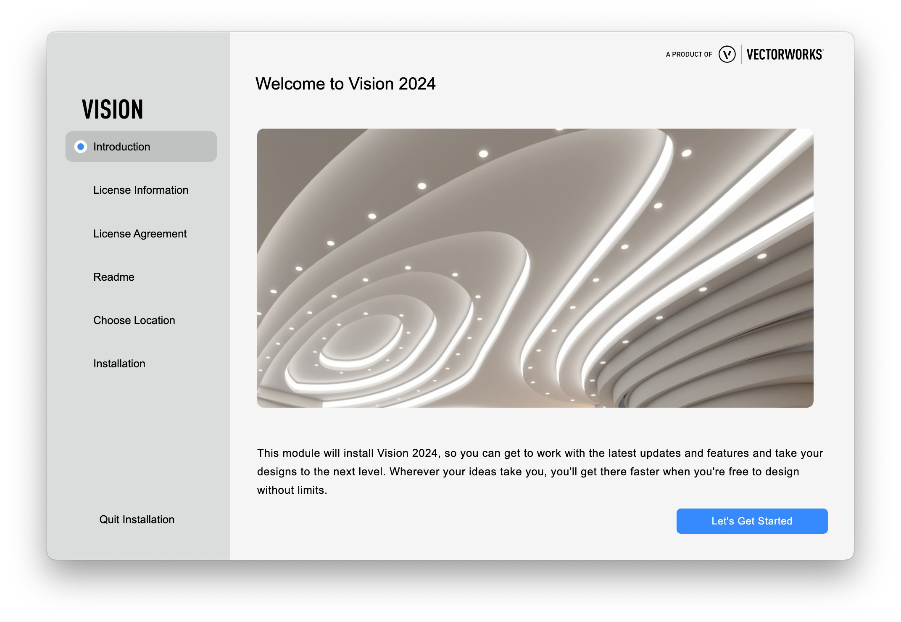Click the "This module will install Vision 2024" paragraph
This screenshot has height=622, width=901.
pyautogui.click(x=540, y=472)
